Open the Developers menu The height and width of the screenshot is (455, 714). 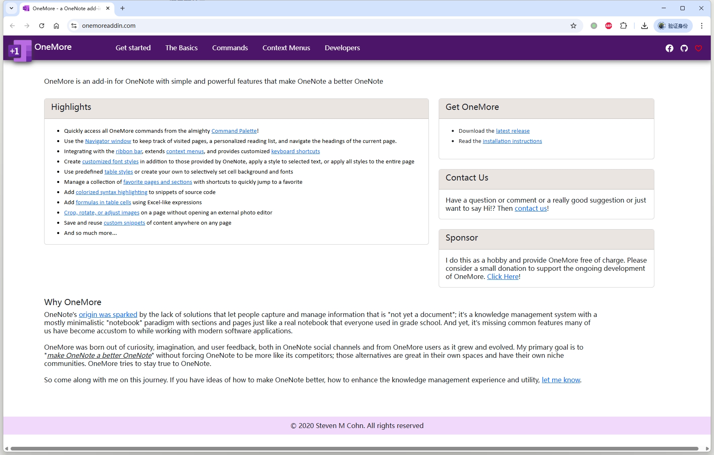(342, 48)
